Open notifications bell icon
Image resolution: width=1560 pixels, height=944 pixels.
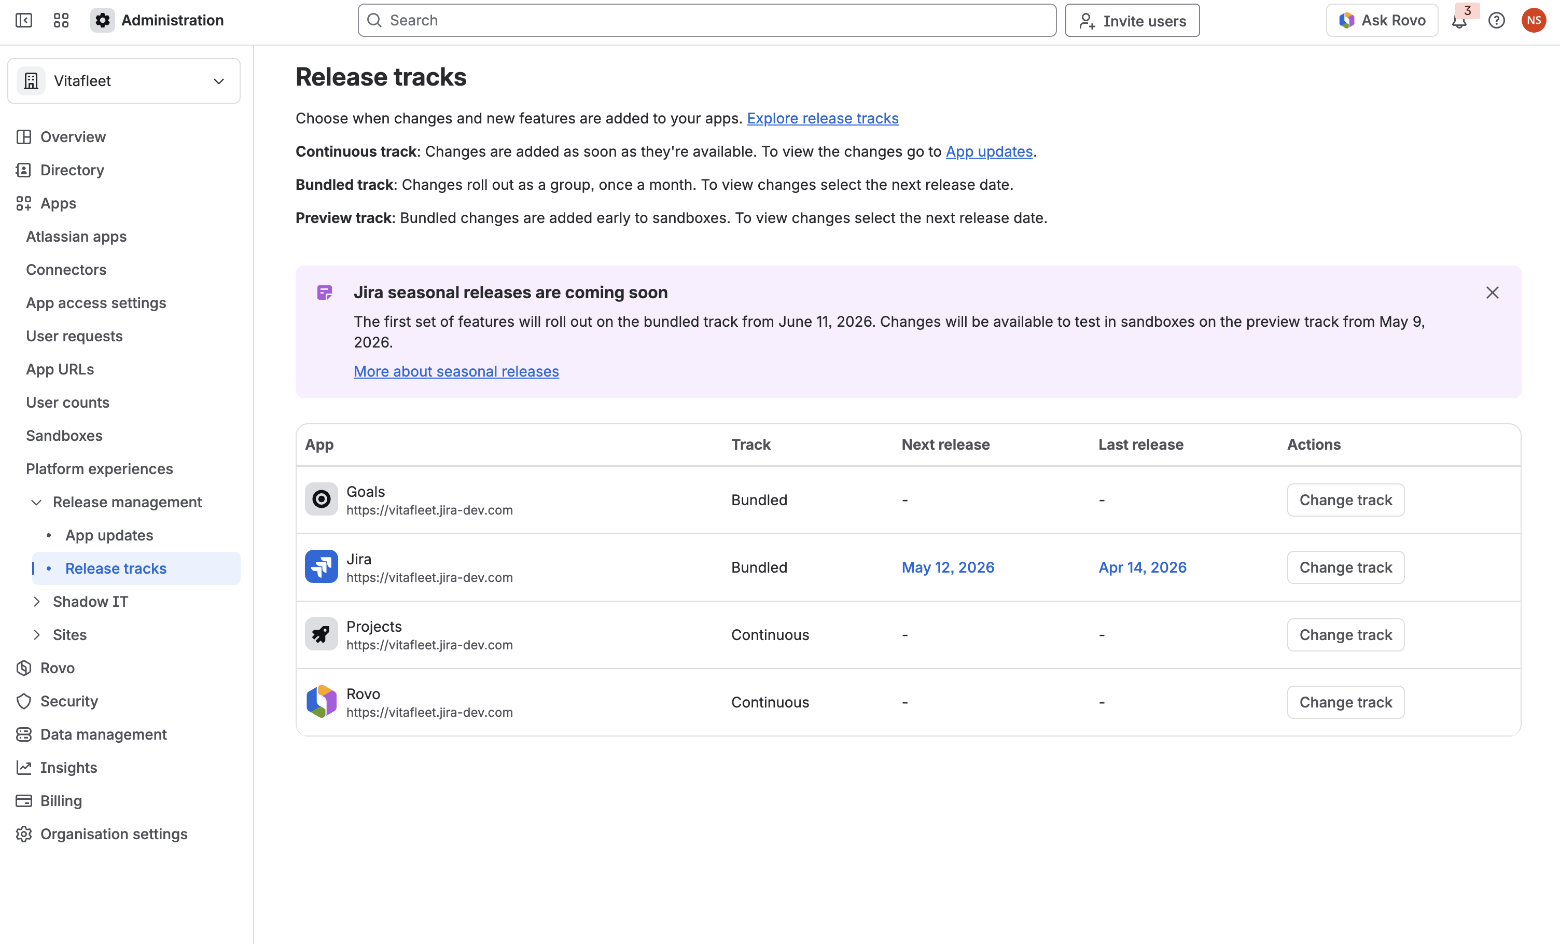tap(1459, 20)
